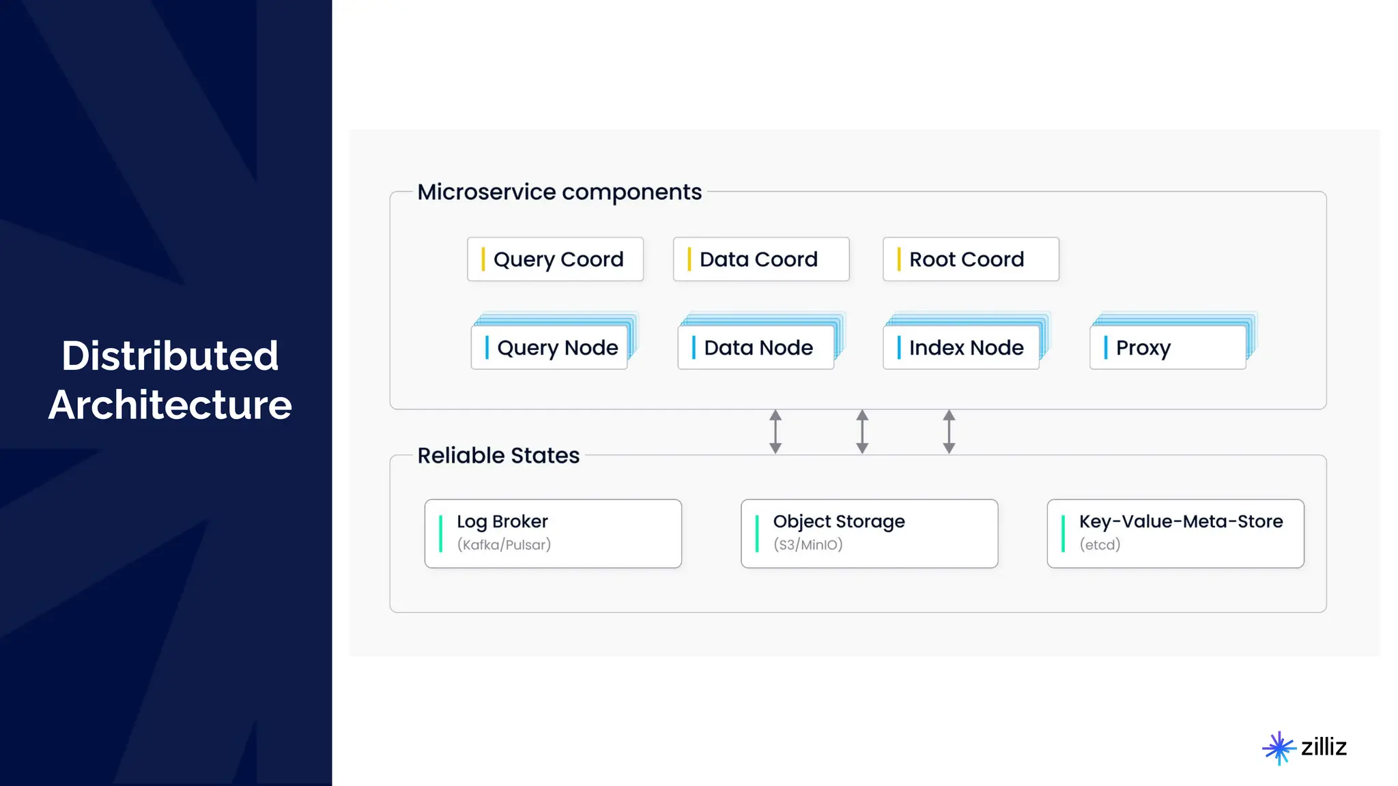Click the S3/MinIO subtitle text
The image size is (1398, 786).
808,545
